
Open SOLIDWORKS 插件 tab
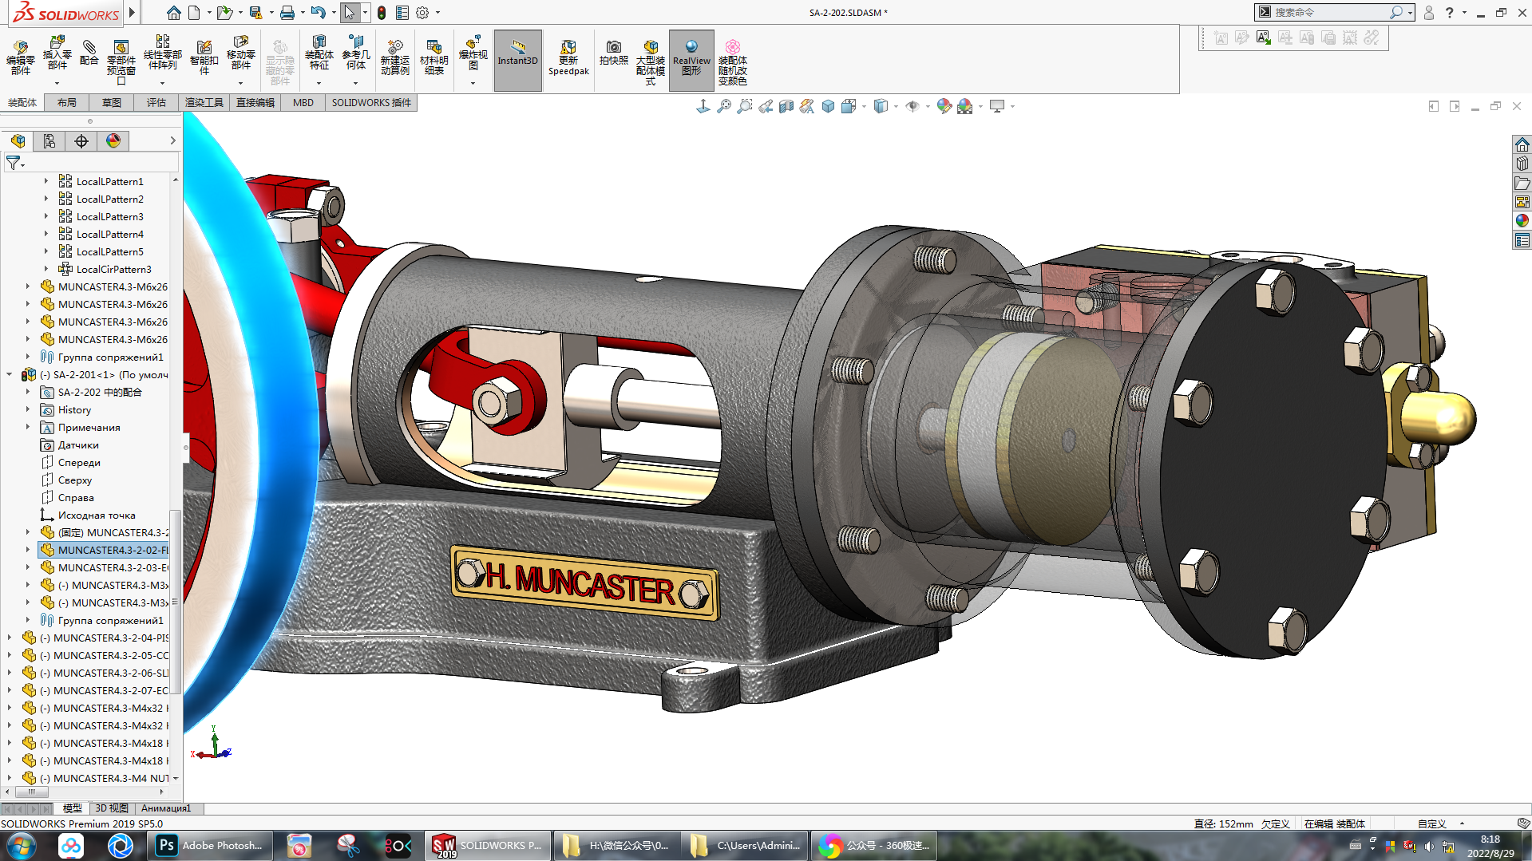point(371,103)
